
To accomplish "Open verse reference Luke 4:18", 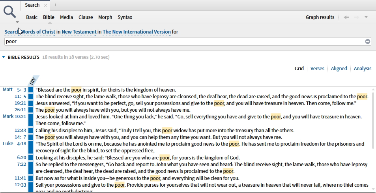I will [14, 144].
